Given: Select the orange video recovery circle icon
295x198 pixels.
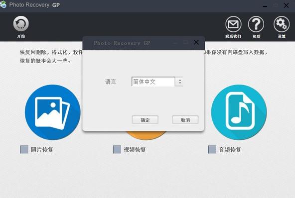Looking at the screenshot, I should pos(146,135).
